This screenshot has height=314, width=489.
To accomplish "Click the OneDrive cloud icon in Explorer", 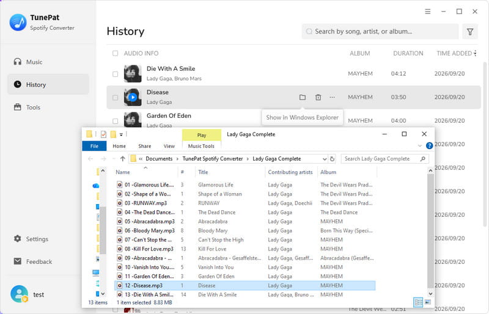I will (96, 186).
